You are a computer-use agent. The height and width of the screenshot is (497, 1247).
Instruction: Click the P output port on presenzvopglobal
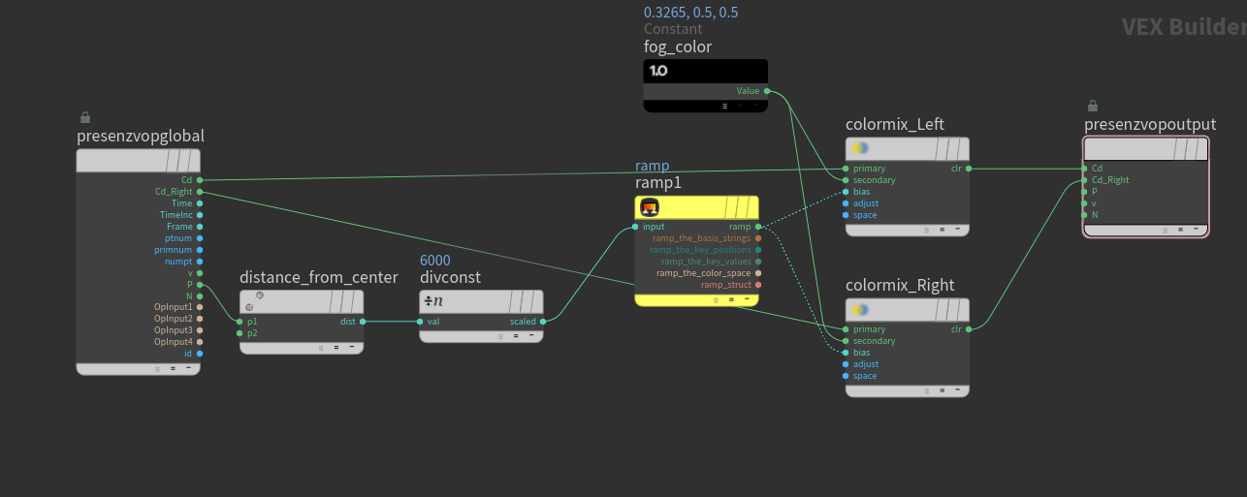tap(200, 285)
